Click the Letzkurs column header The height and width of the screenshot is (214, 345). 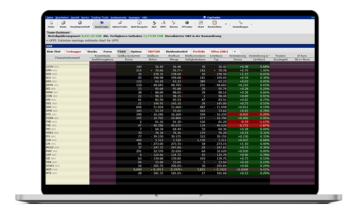tap(216, 56)
